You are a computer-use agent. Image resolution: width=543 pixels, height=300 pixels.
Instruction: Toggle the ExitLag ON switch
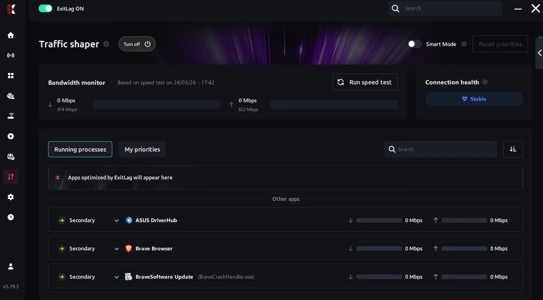pyautogui.click(x=45, y=8)
